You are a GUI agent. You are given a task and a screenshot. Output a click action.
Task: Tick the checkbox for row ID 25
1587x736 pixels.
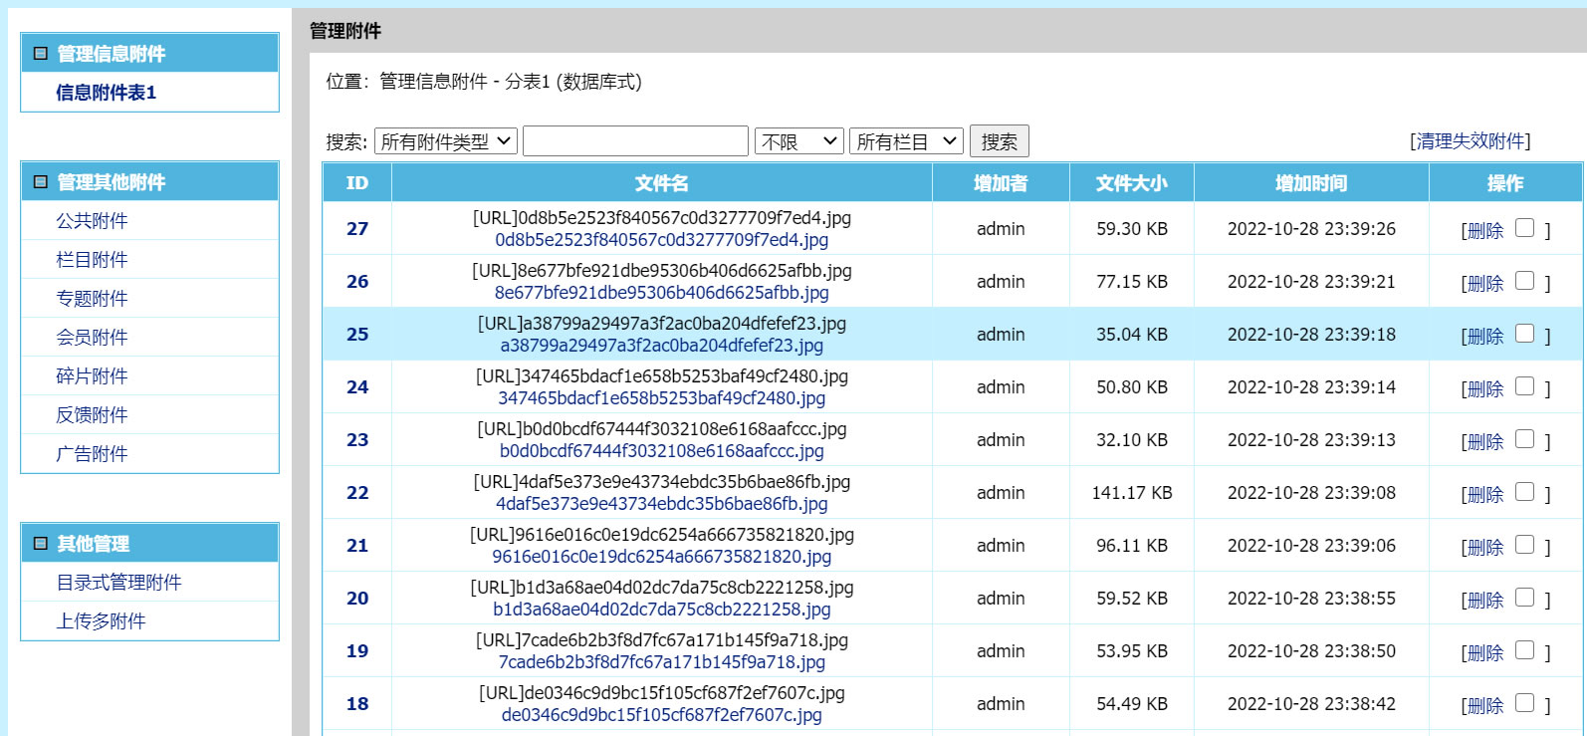1524,334
